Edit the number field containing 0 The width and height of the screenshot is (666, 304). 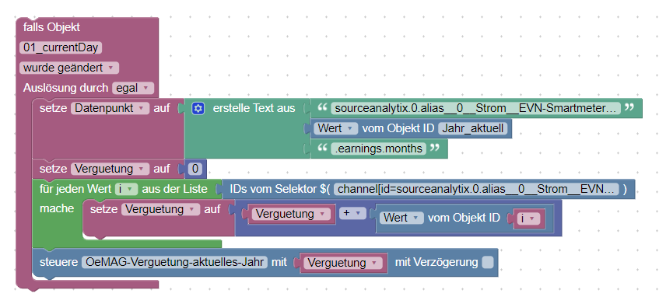pos(195,169)
